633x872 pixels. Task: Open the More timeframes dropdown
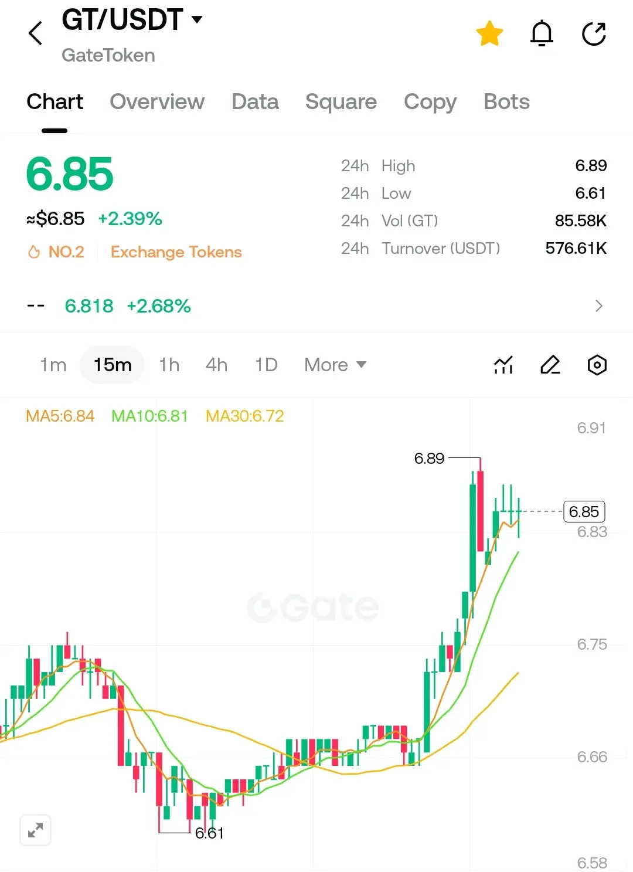pos(335,365)
